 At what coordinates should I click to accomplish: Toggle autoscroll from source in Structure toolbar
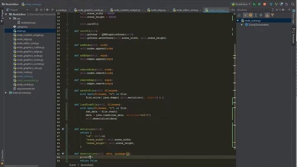pyautogui.click(x=272, y=15)
